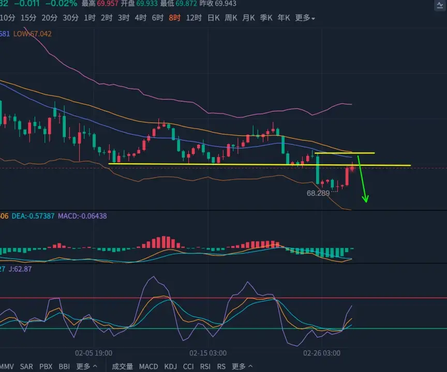
Task: Click the 昨收 69.943 previous close value
Action: 218,4
